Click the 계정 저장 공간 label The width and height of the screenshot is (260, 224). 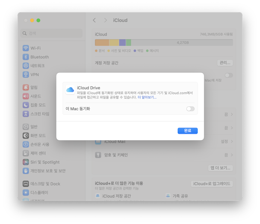tap(106, 63)
